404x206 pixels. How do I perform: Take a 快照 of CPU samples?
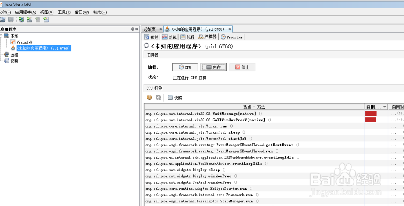tap(175, 98)
